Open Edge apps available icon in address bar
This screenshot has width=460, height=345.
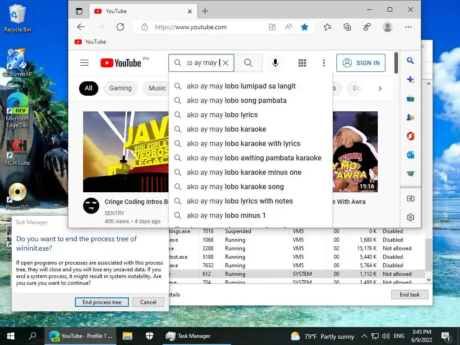coord(272,27)
